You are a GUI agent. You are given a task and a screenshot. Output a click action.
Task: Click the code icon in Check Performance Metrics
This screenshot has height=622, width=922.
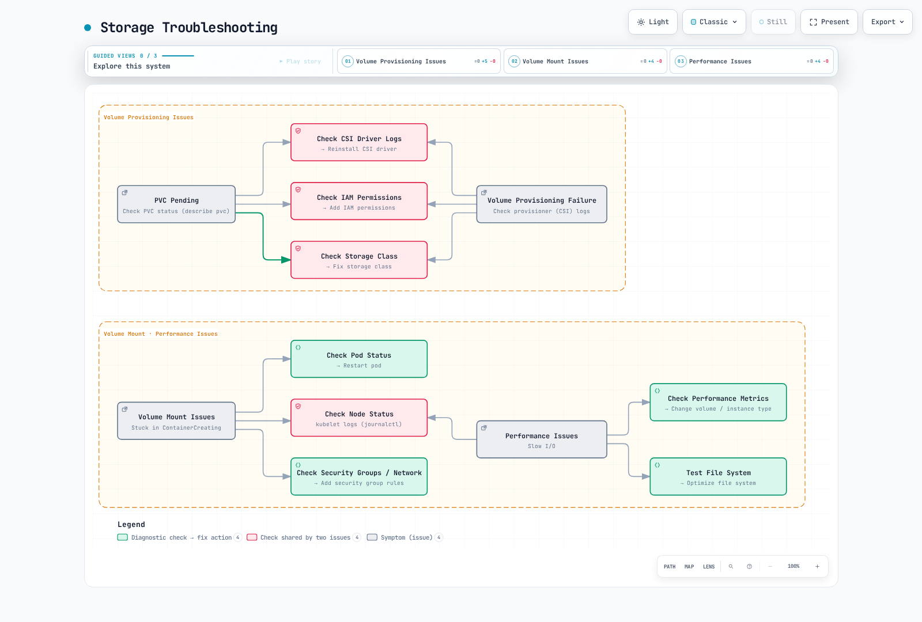[x=657, y=390]
